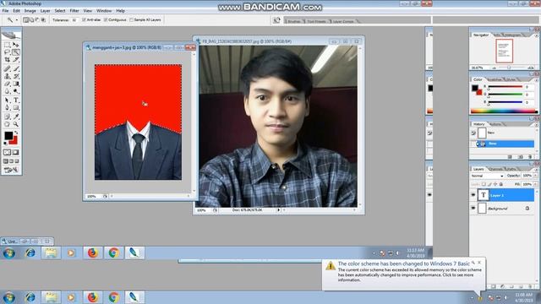Open the Filter menu

74,11
